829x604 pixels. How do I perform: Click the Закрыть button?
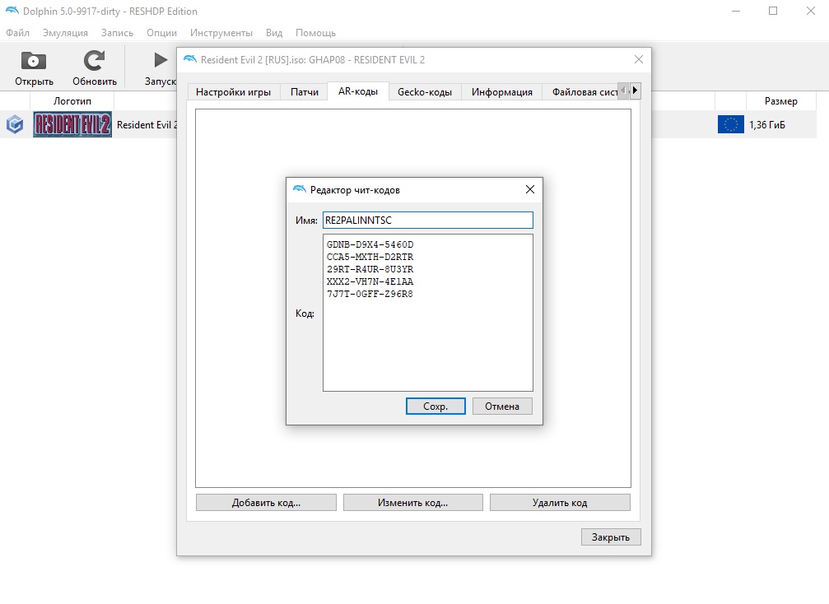click(x=611, y=537)
